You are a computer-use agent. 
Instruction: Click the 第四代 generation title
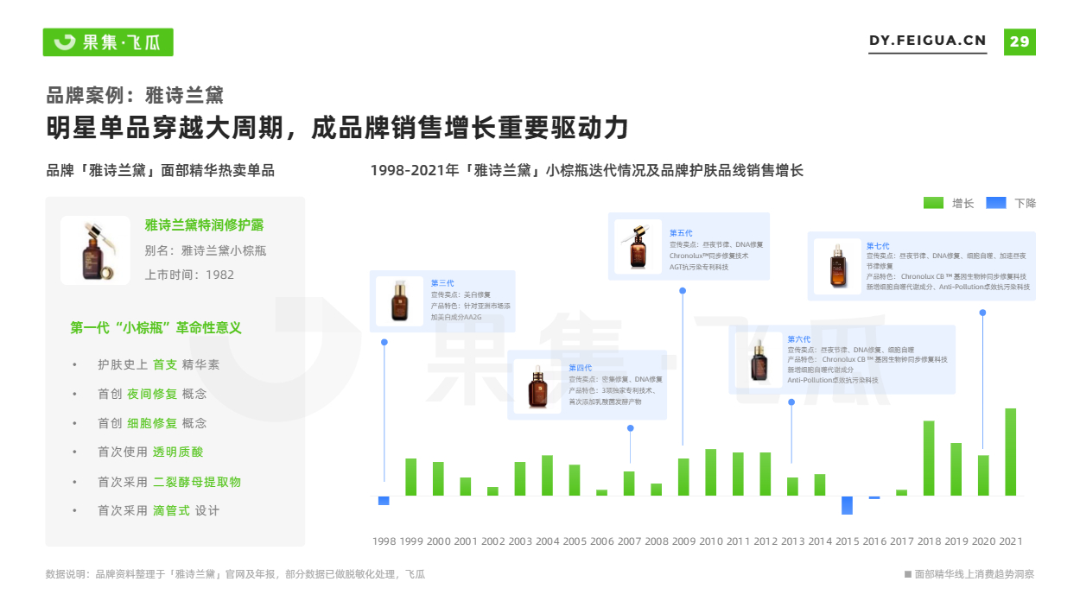pos(580,368)
